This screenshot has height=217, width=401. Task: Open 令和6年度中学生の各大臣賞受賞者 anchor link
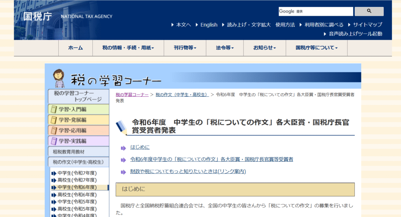pyautogui.click(x=212, y=159)
